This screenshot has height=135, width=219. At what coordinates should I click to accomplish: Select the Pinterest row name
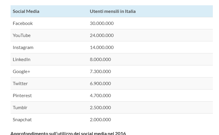click(x=22, y=96)
